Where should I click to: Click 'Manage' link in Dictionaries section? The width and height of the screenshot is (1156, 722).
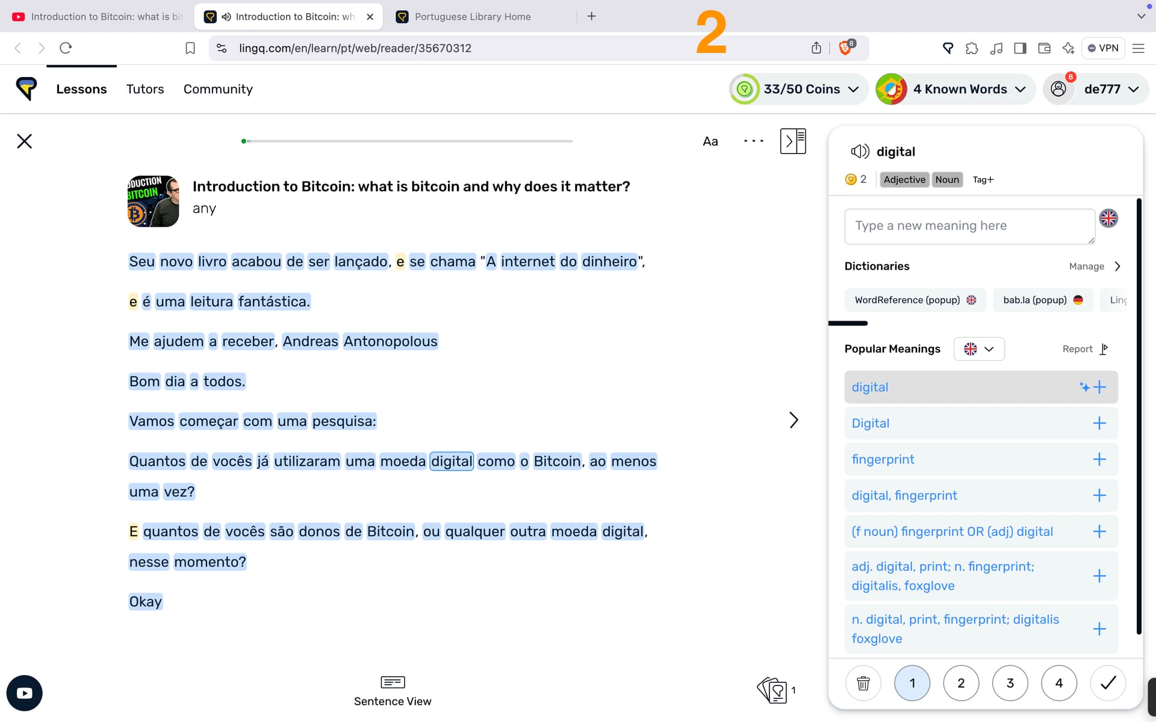coord(1086,266)
